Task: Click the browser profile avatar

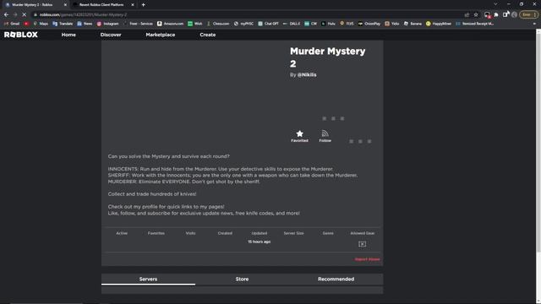Action: [515, 15]
